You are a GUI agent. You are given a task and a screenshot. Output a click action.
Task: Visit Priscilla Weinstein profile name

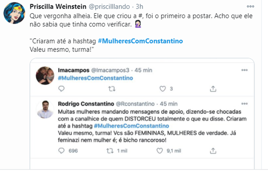(x=58, y=7)
